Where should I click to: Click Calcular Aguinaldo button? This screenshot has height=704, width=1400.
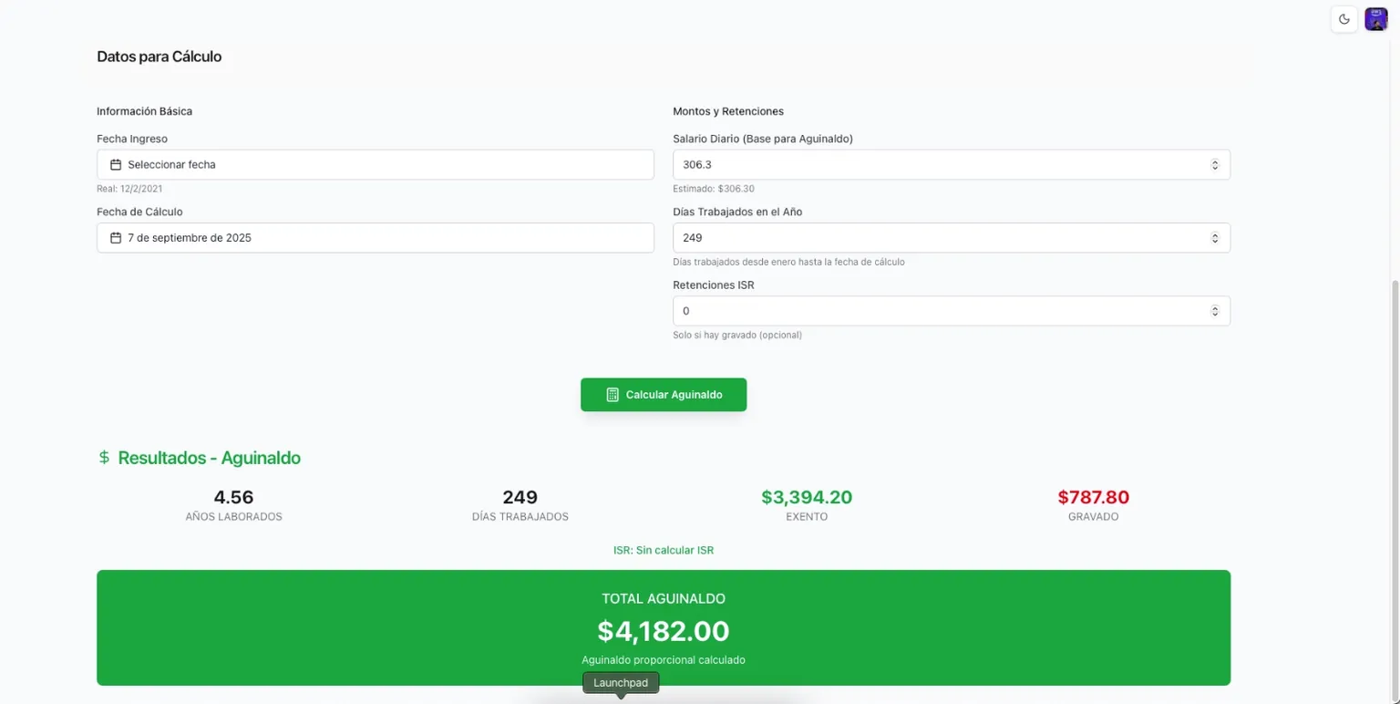click(x=664, y=395)
